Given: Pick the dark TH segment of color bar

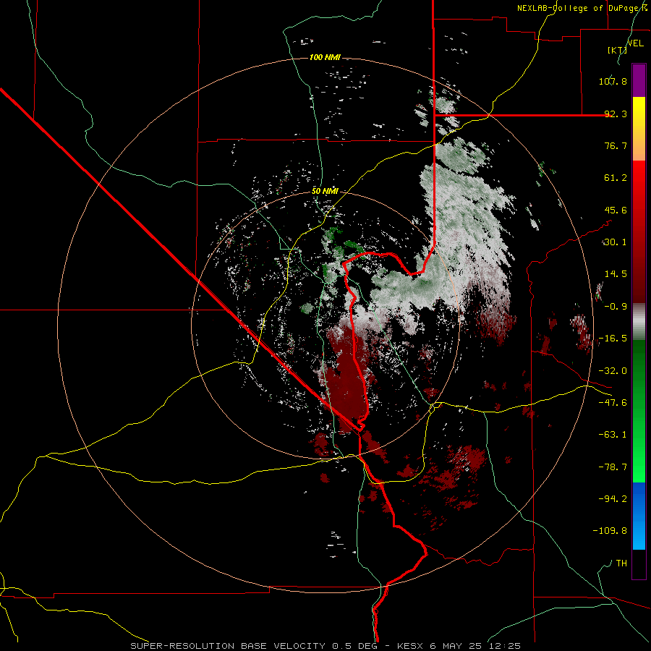Looking at the screenshot, I should pyautogui.click(x=639, y=563).
